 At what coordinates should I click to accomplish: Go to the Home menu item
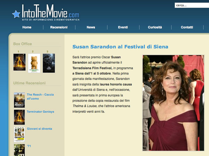(27, 27)
